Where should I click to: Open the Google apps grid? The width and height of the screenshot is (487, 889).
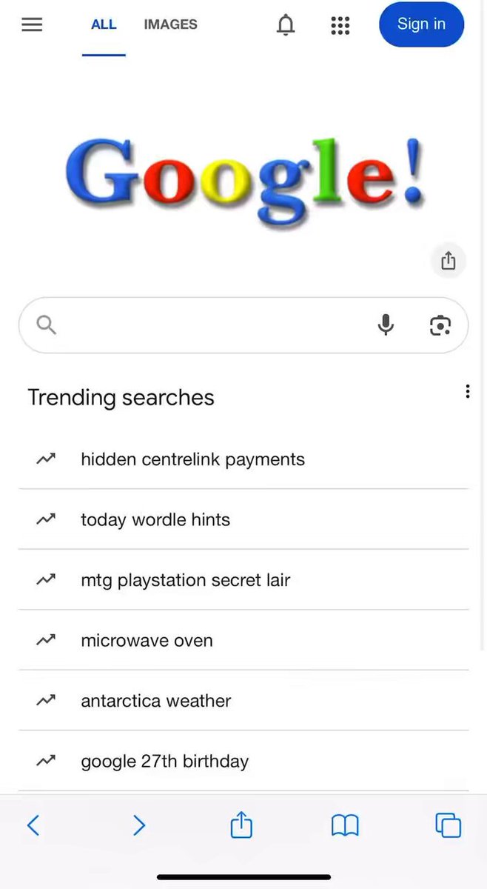(340, 25)
